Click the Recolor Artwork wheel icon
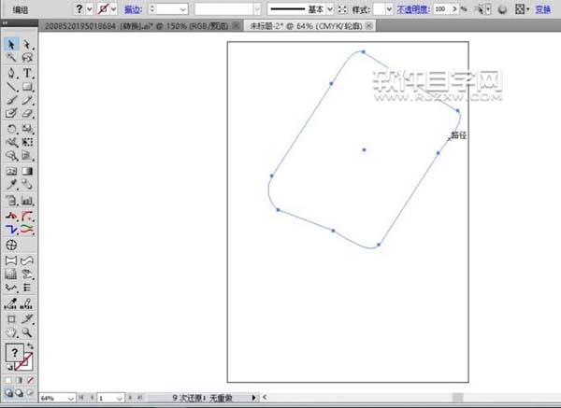The image size is (561, 408). click(x=502, y=9)
